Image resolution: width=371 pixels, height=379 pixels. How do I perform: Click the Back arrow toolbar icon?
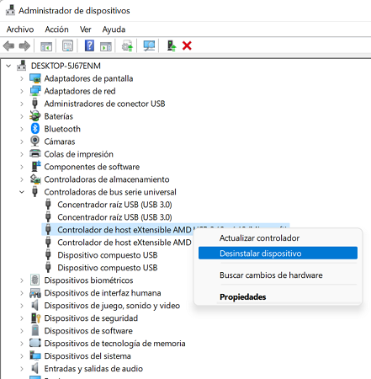click(x=8, y=45)
